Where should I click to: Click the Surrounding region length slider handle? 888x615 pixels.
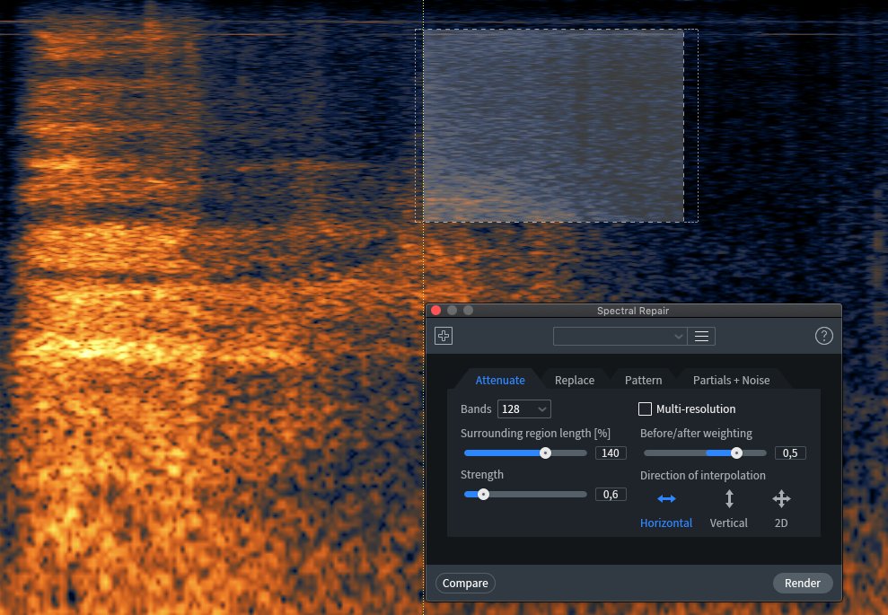tap(545, 453)
